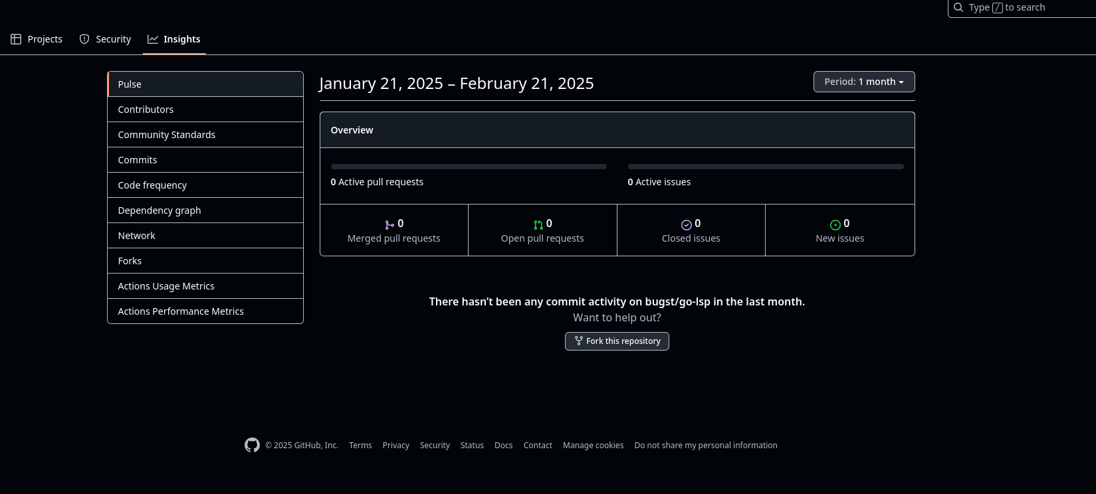Click the Active pull requests progress bar
The image size is (1096, 494).
pos(469,167)
